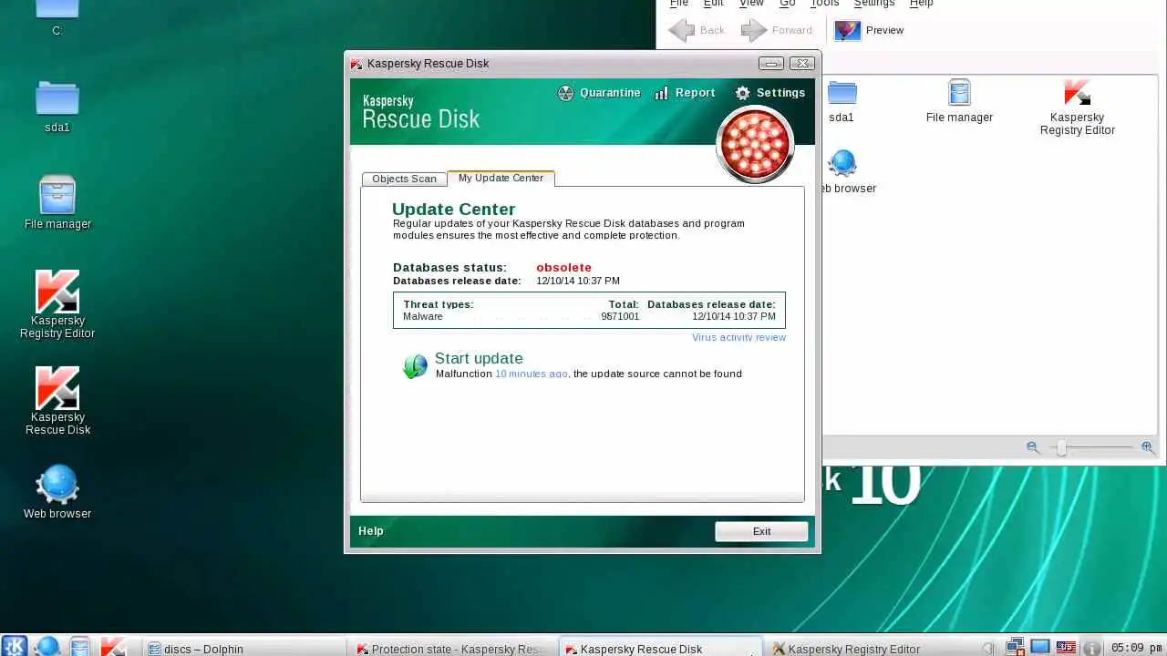Image resolution: width=1167 pixels, height=656 pixels.
Task: Click the Start update globe icon
Action: coord(415,366)
